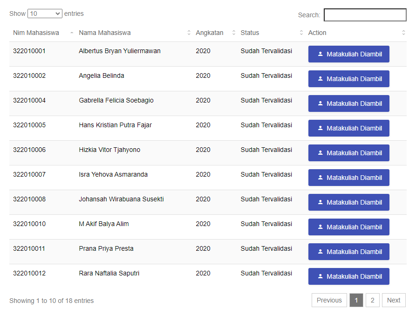This screenshot has height=316, width=416.
Task: Click the name Gabrella Felicia Soebagio
Action: point(116,100)
